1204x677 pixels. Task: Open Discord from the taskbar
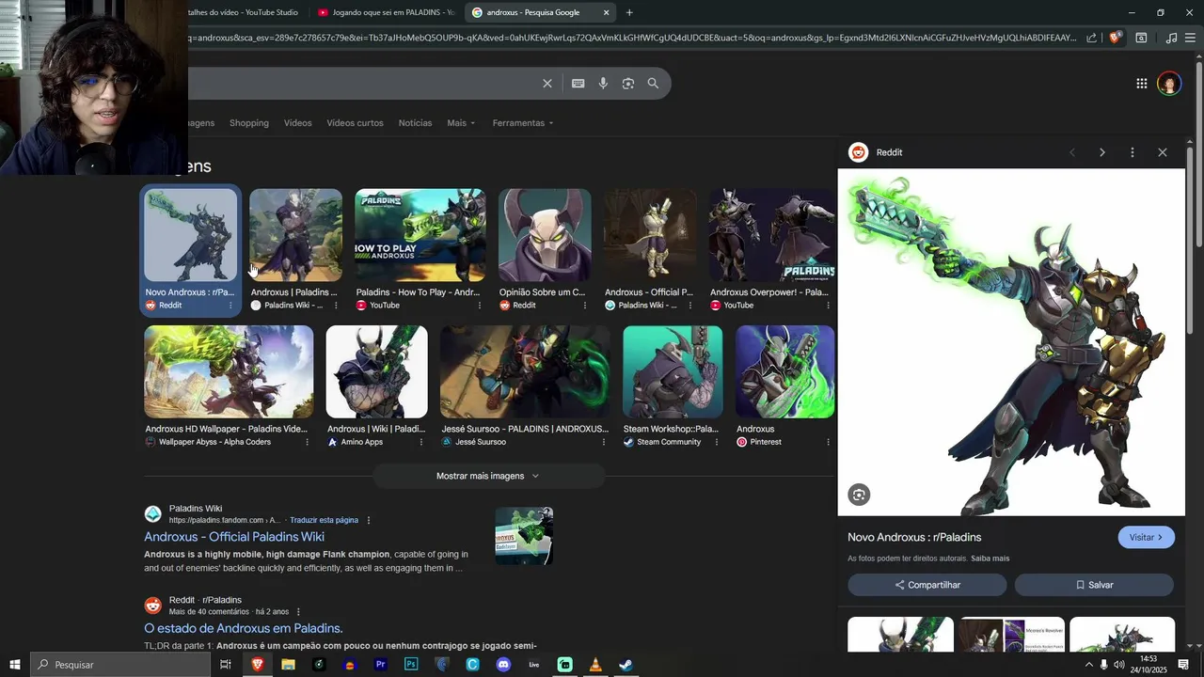[503, 665]
